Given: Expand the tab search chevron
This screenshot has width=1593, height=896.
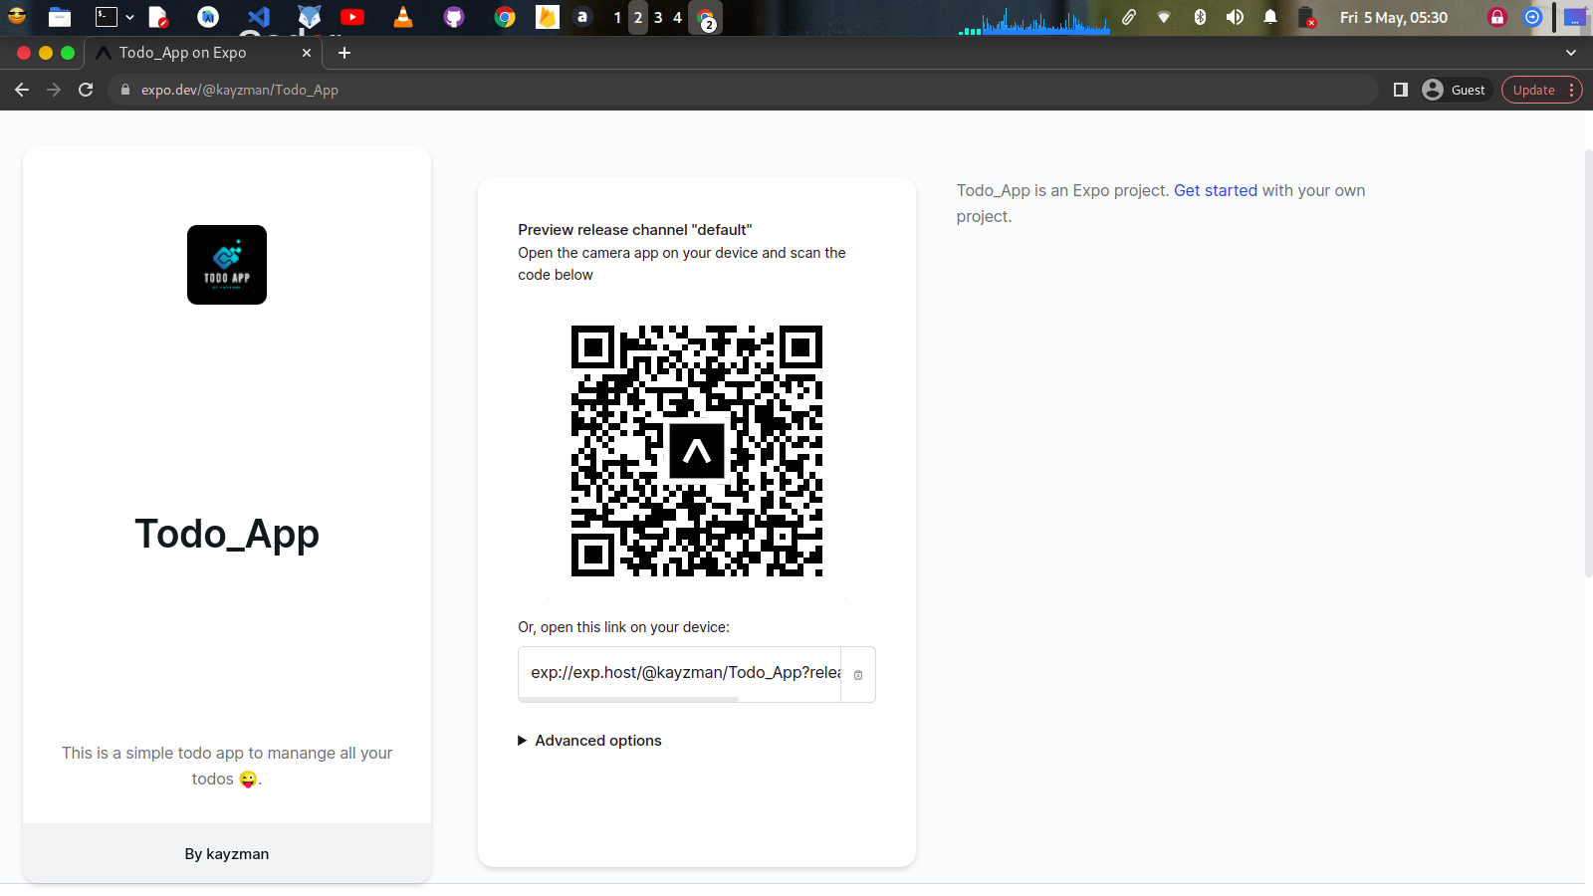Looking at the screenshot, I should click(x=1571, y=53).
